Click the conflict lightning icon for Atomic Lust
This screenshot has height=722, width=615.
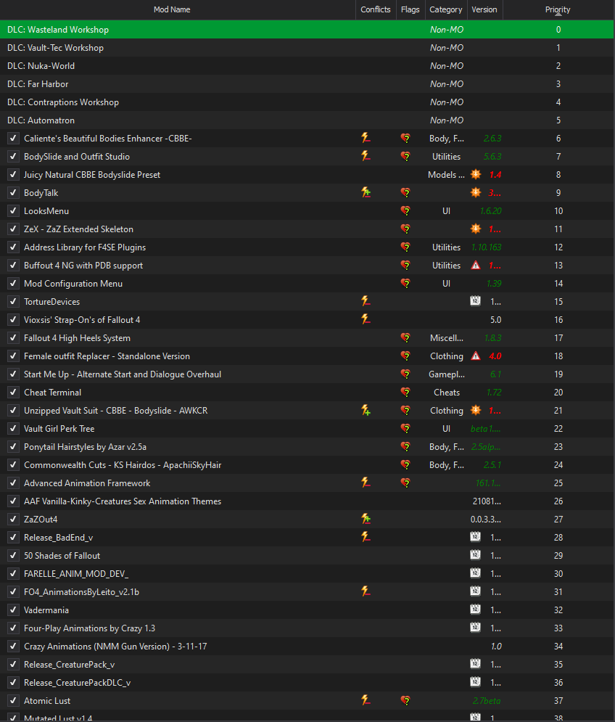pyautogui.click(x=366, y=700)
